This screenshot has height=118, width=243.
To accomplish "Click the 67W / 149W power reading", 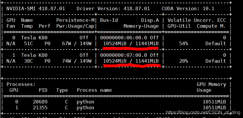I will coord(76,44).
